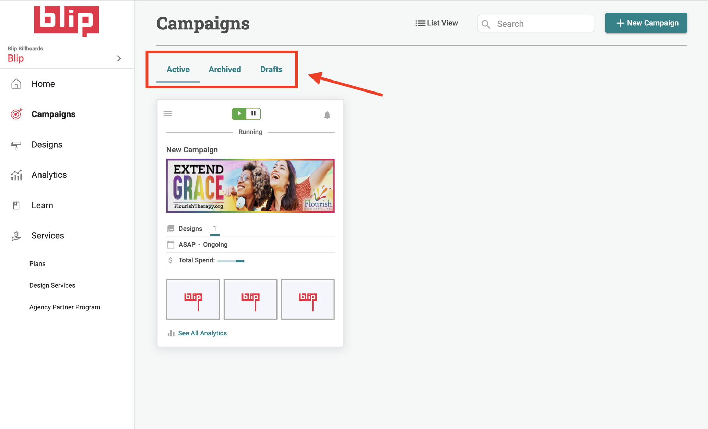Click the search magnifier icon
708x429 pixels.
coord(486,24)
